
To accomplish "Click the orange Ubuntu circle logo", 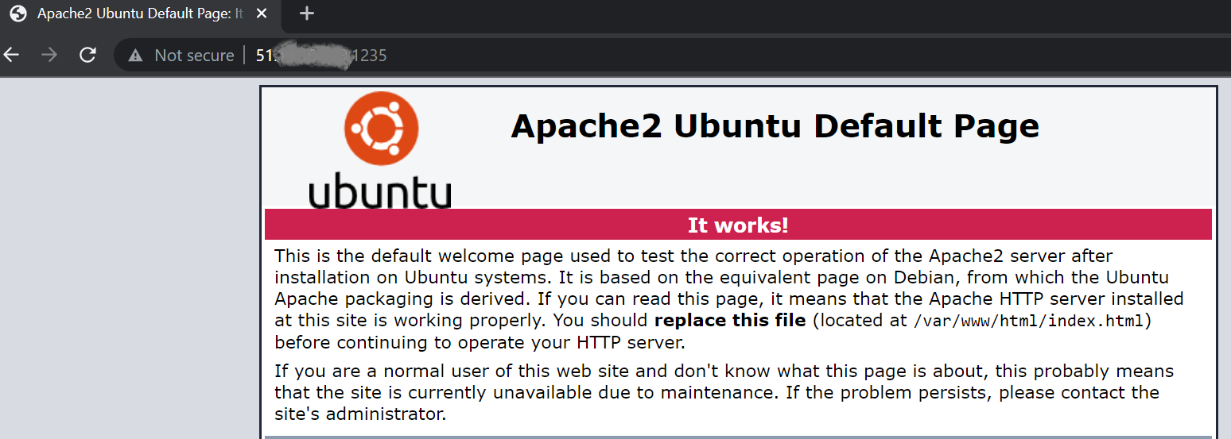I will tap(382, 129).
